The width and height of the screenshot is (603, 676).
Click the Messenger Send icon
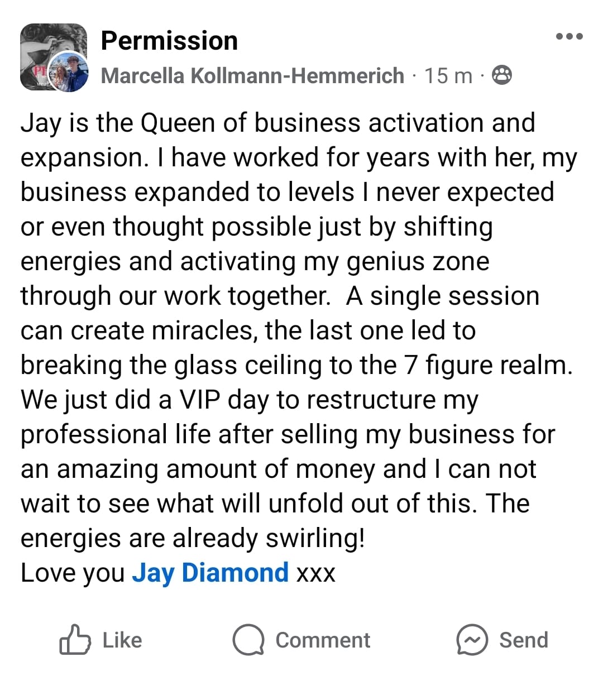[472, 640]
